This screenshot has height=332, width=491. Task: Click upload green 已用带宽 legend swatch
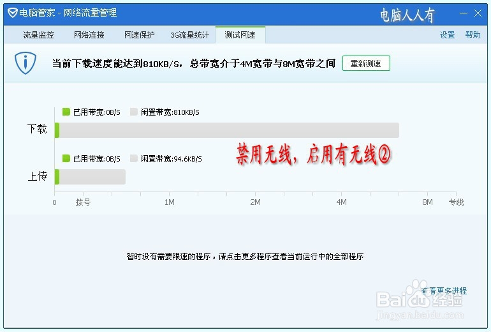click(66, 158)
